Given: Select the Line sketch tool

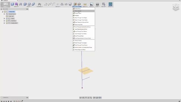Looking at the screenshot, I should pyautogui.click(x=46, y=4).
